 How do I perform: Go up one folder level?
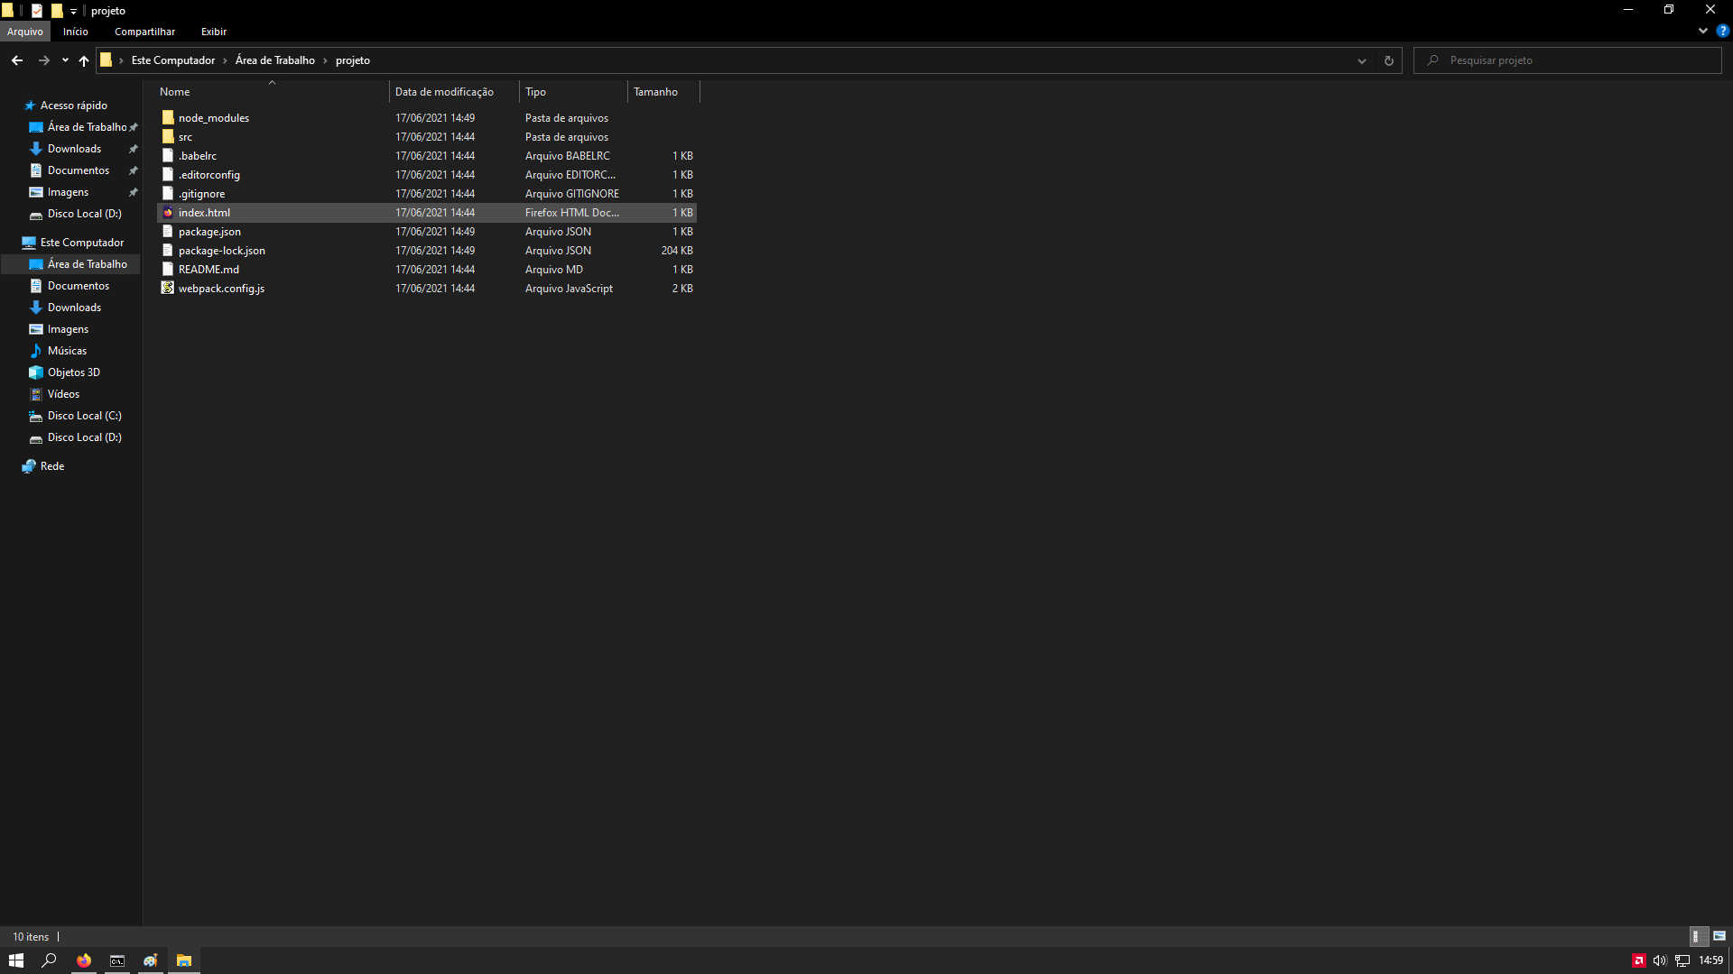84,60
